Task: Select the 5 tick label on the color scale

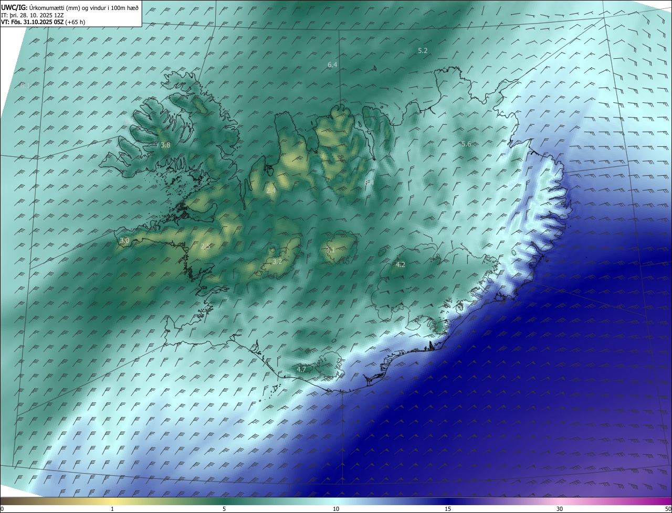Action: coord(224,509)
